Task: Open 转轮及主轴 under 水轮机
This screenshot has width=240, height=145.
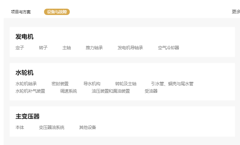Action: (126, 84)
